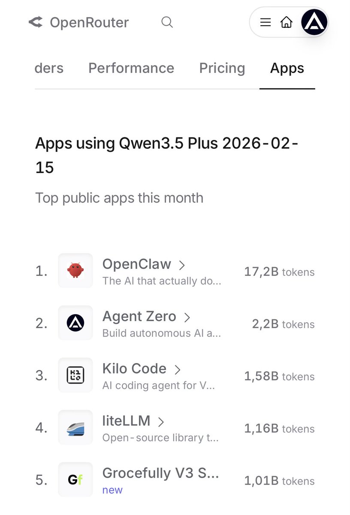Viewport: 350px width, 515px height.
Task: Expand the chevron next to Agent Zero
Action: (187, 318)
